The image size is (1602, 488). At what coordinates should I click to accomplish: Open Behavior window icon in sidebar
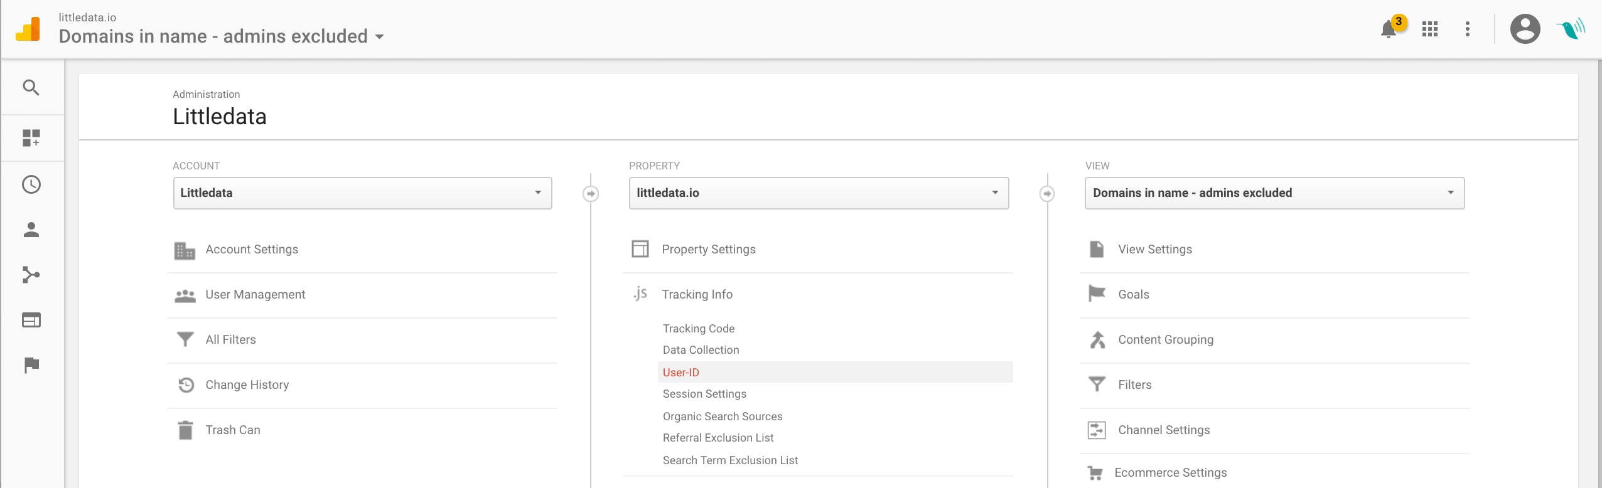pos(31,320)
